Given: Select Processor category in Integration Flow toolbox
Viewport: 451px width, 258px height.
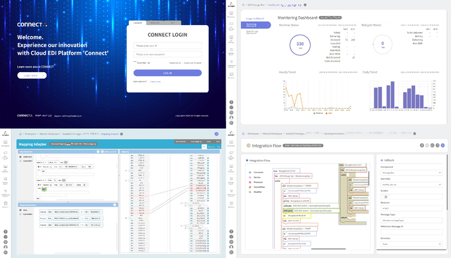Looking at the screenshot, I should pos(256,182).
